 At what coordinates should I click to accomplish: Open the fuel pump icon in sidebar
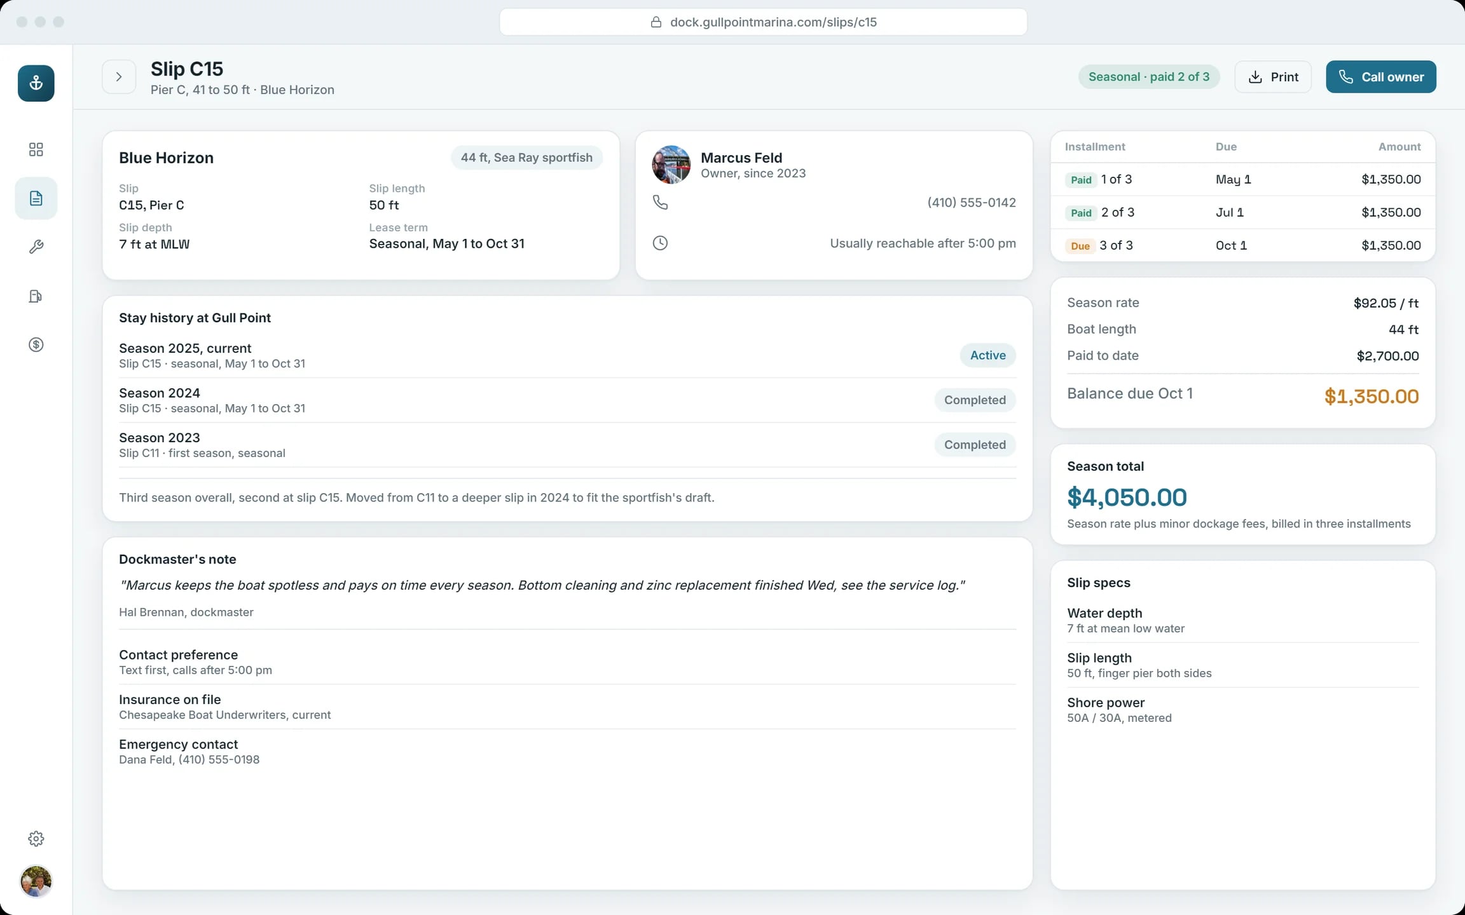[36, 296]
